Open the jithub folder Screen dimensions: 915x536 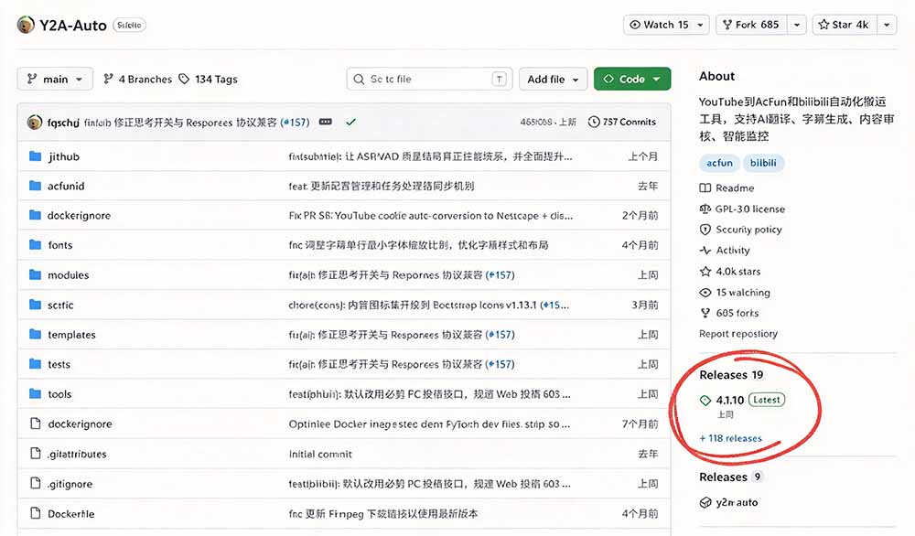coord(63,156)
